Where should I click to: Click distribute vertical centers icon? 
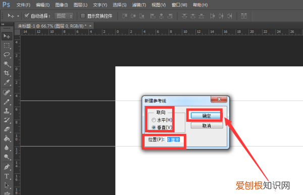[193, 16]
